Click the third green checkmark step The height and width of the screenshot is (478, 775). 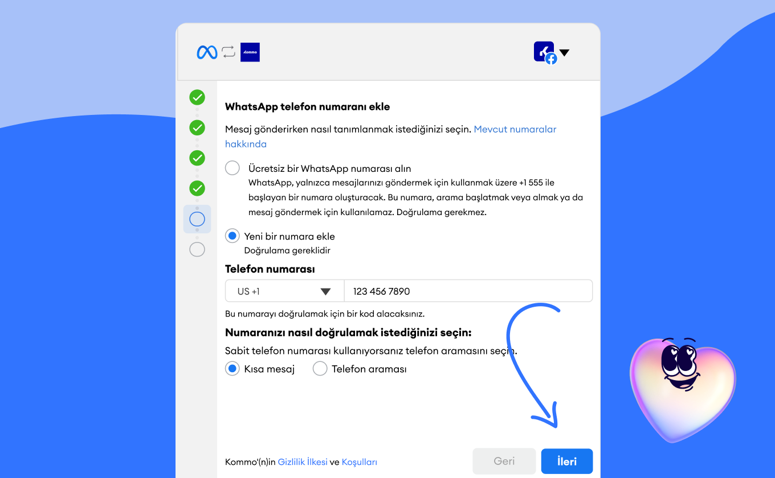197,158
